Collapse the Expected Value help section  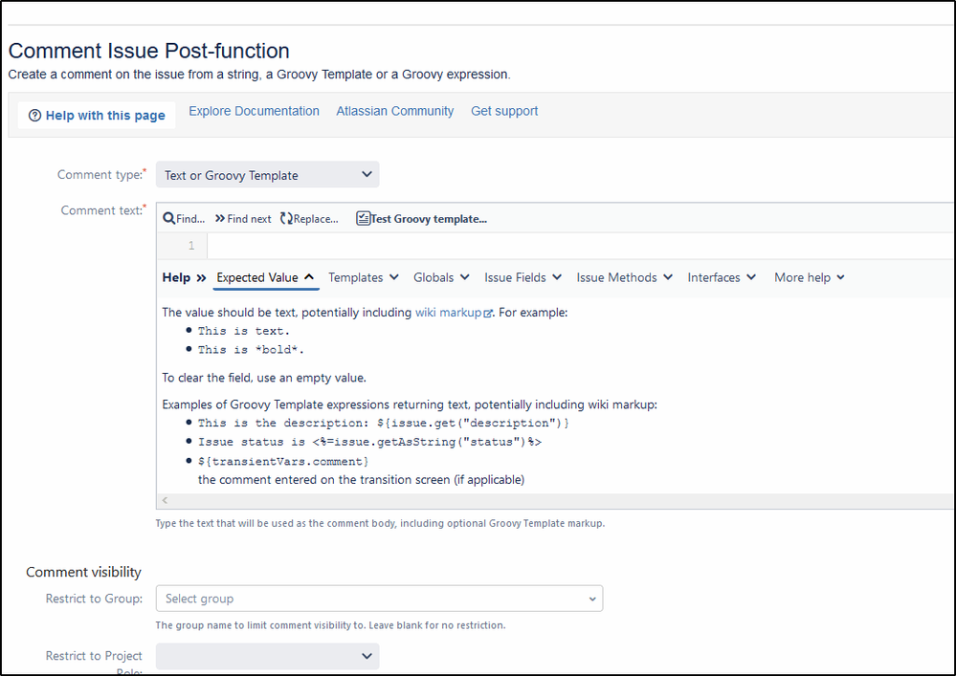coord(309,275)
